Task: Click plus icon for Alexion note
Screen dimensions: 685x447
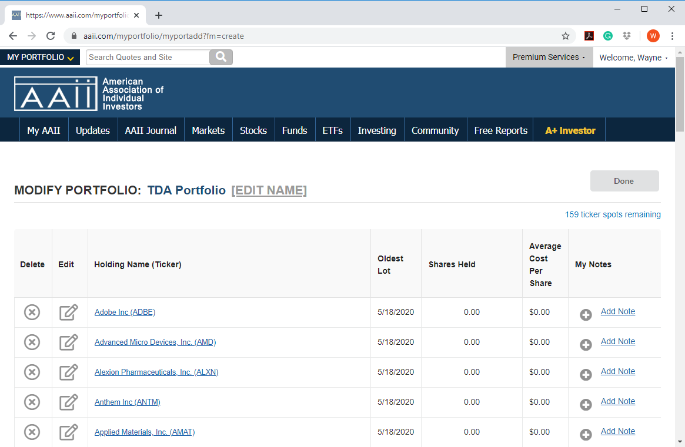Action: click(x=586, y=375)
